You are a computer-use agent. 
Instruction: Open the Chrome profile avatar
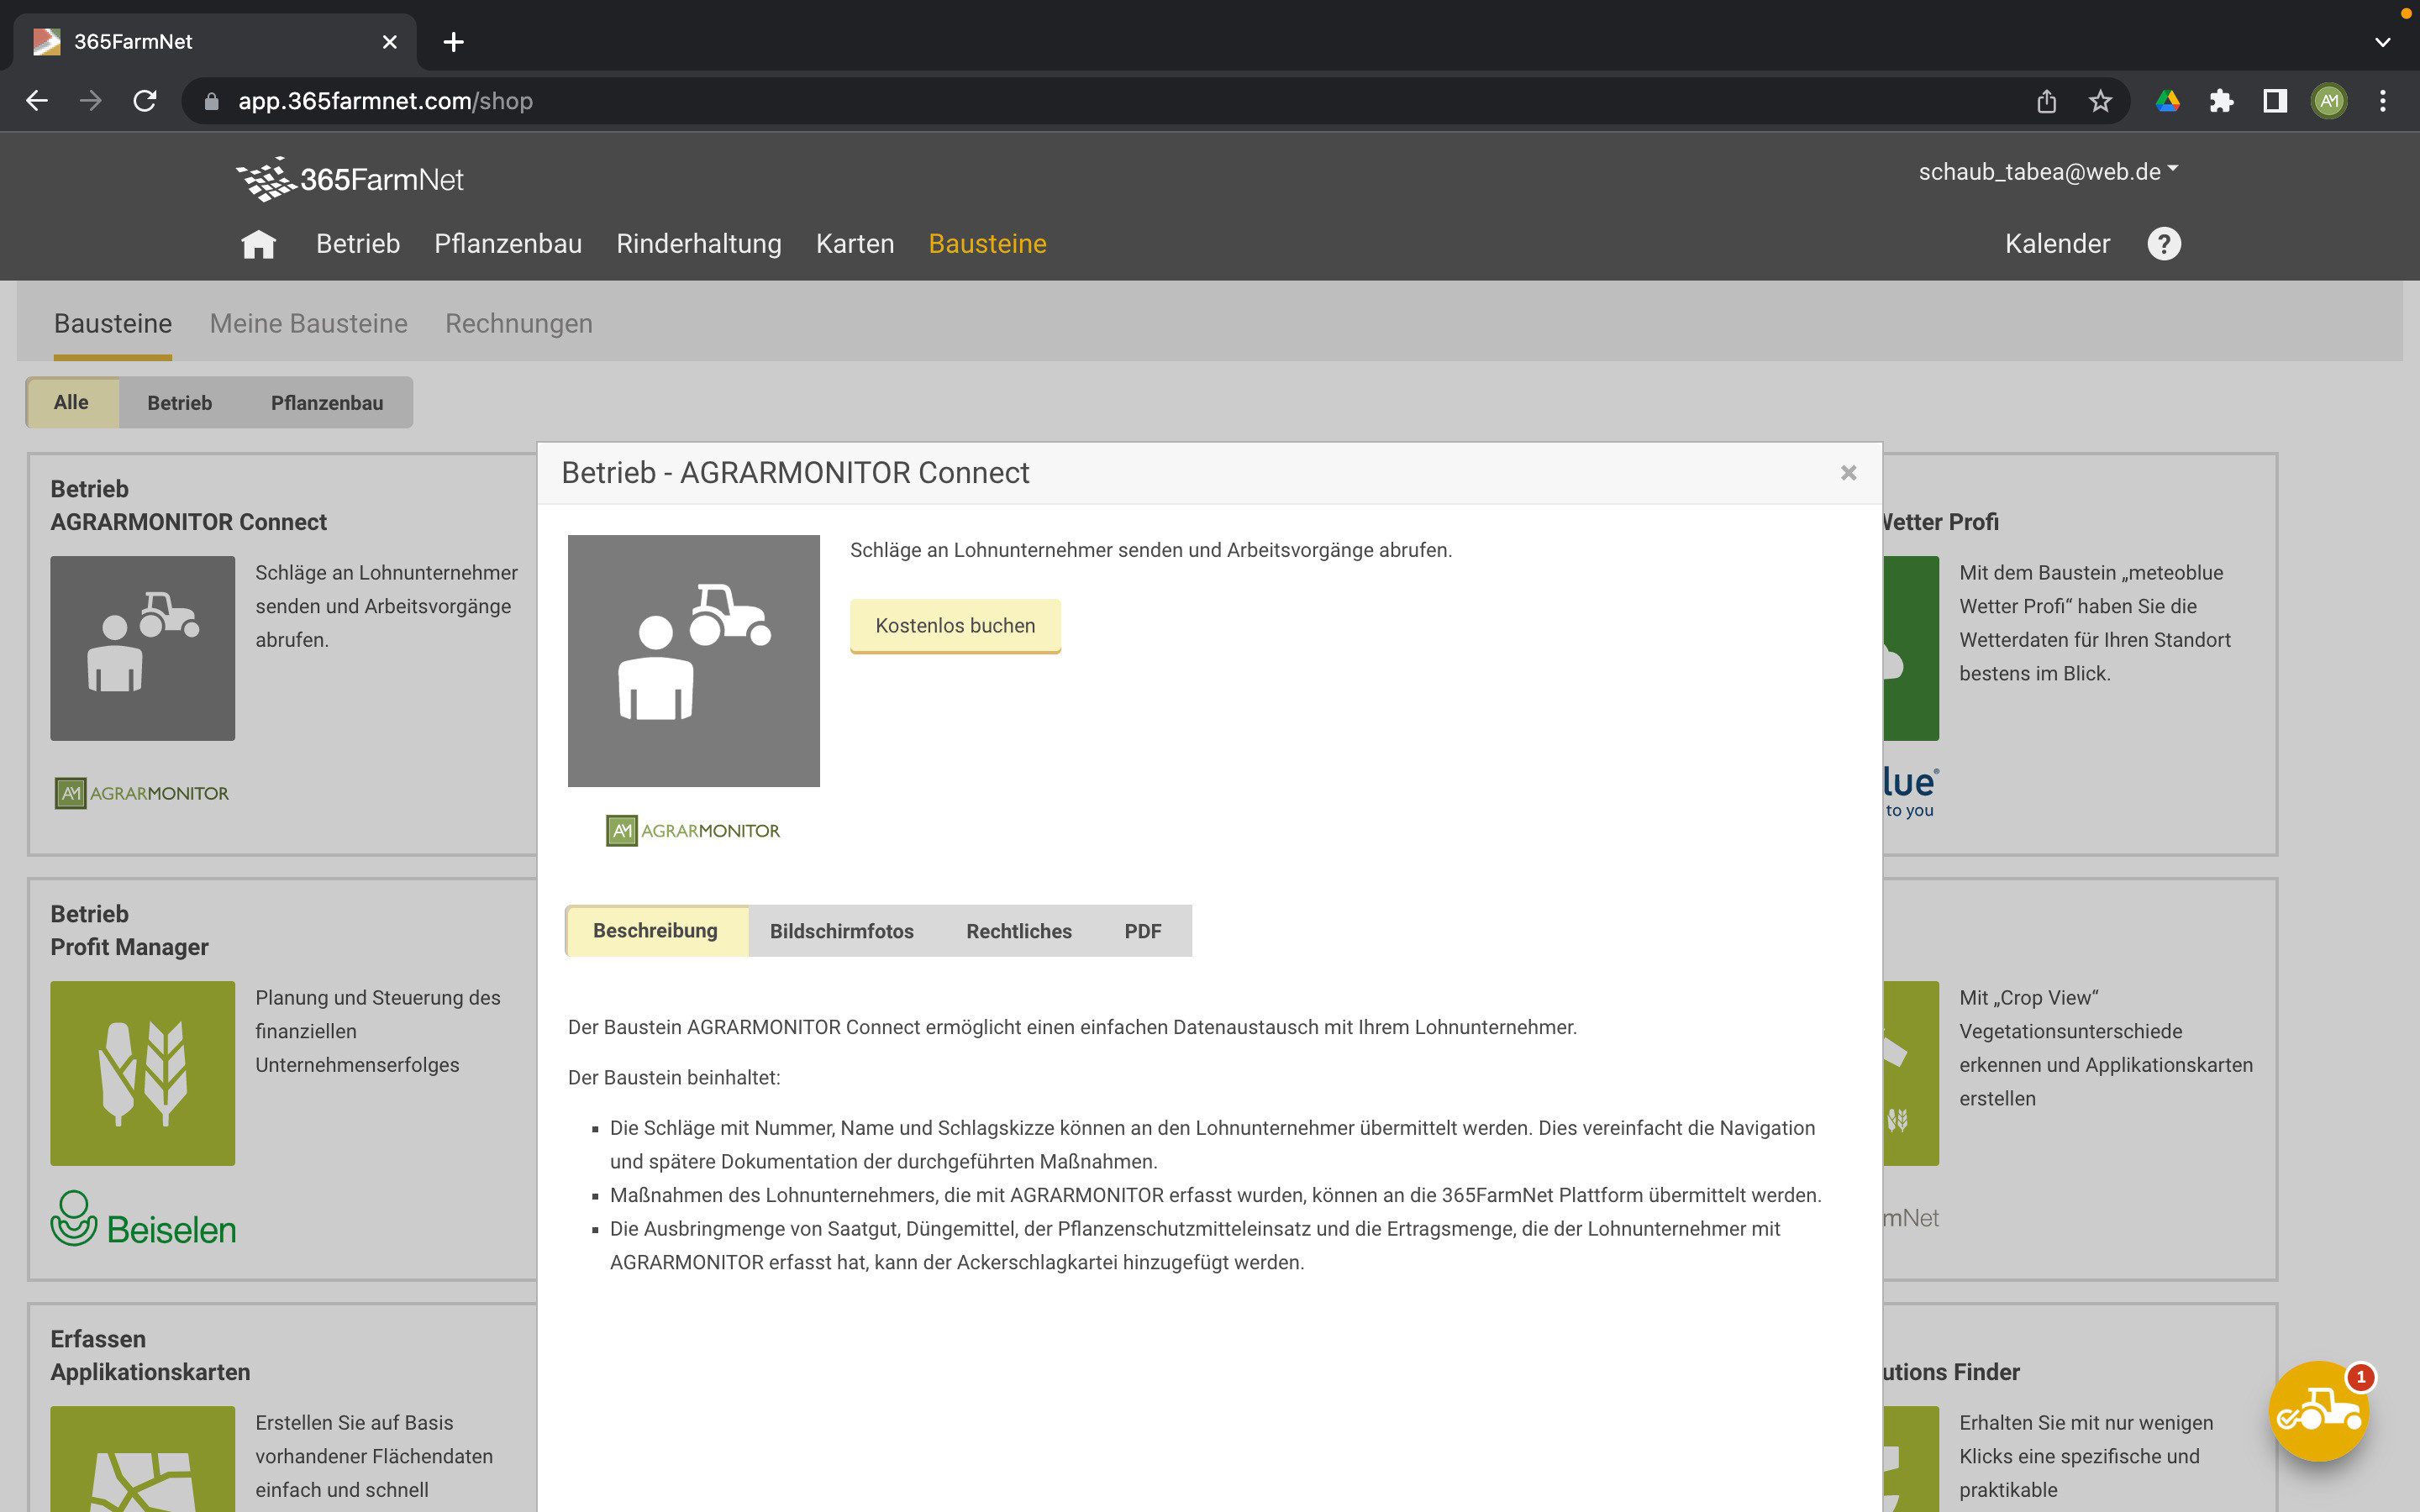pos(2329,101)
